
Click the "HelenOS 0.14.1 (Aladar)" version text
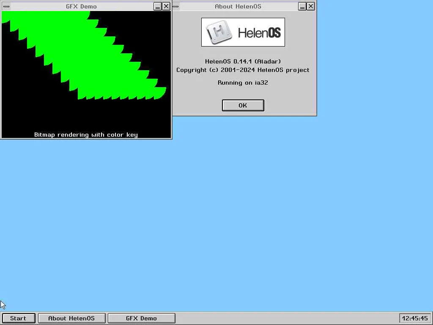tap(243, 61)
